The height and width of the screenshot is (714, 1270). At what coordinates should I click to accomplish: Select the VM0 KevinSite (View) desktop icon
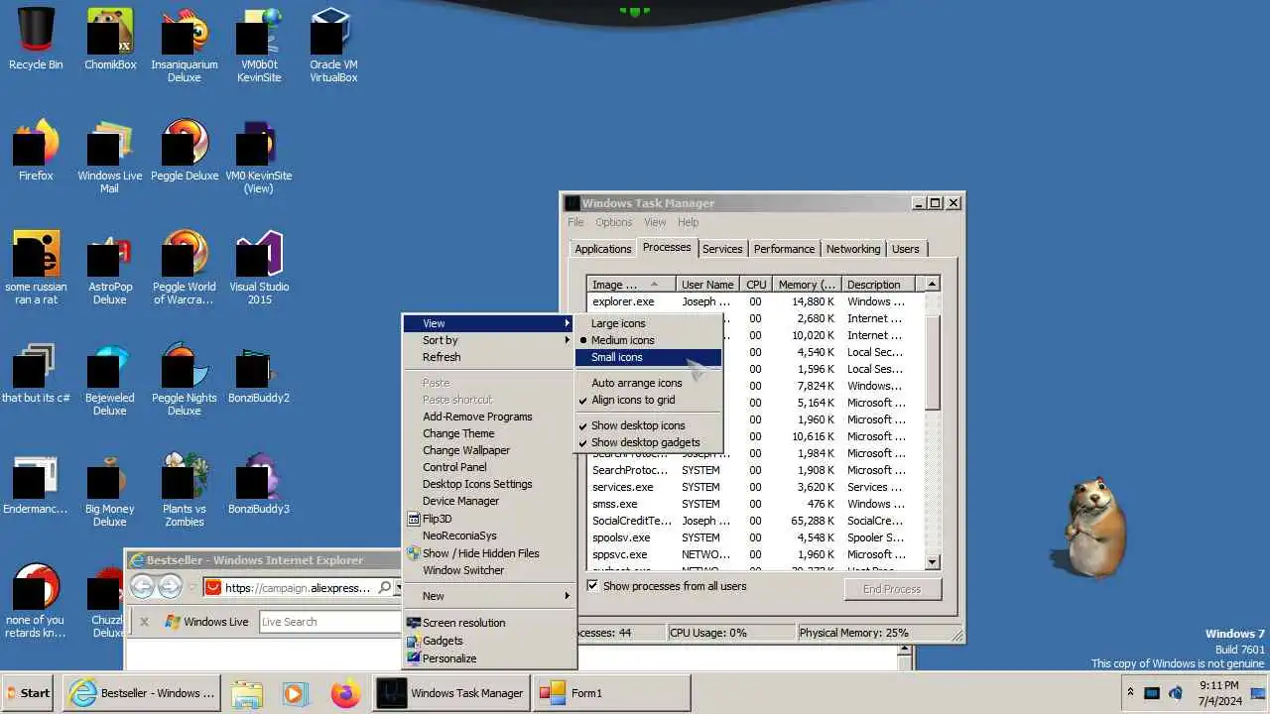259,157
